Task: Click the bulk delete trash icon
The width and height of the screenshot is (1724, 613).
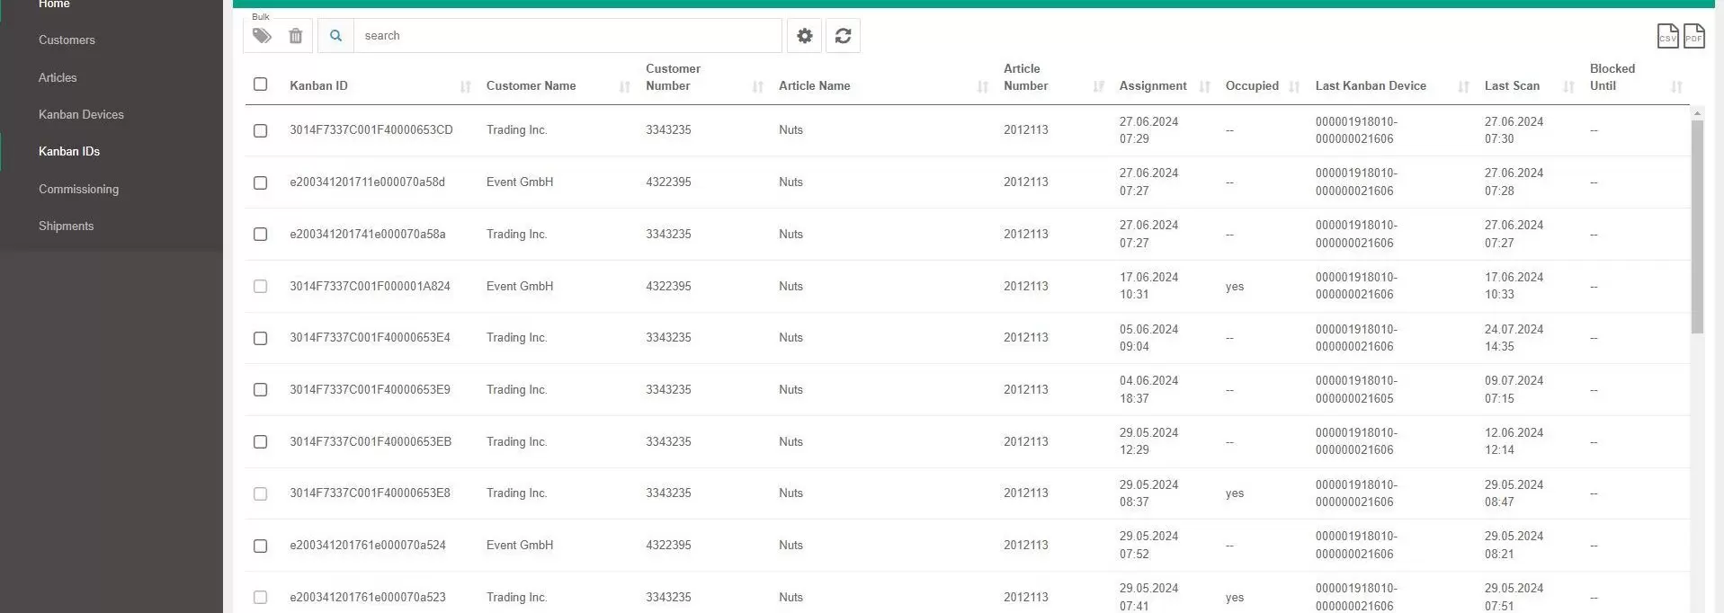Action: pyautogui.click(x=296, y=36)
